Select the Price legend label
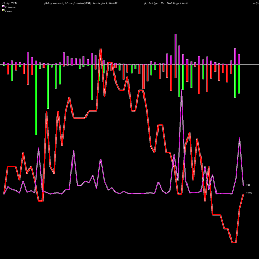The height and width of the screenshot is (259, 259). point(8,11)
